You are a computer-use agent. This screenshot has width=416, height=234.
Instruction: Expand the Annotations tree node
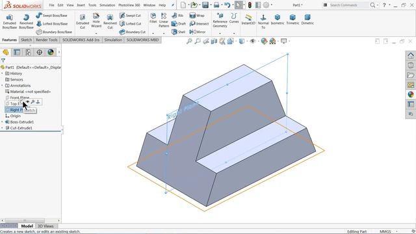[2, 86]
